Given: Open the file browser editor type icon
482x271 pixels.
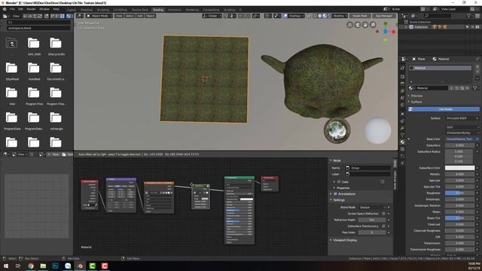Looking at the screenshot, I should click(x=5, y=16).
